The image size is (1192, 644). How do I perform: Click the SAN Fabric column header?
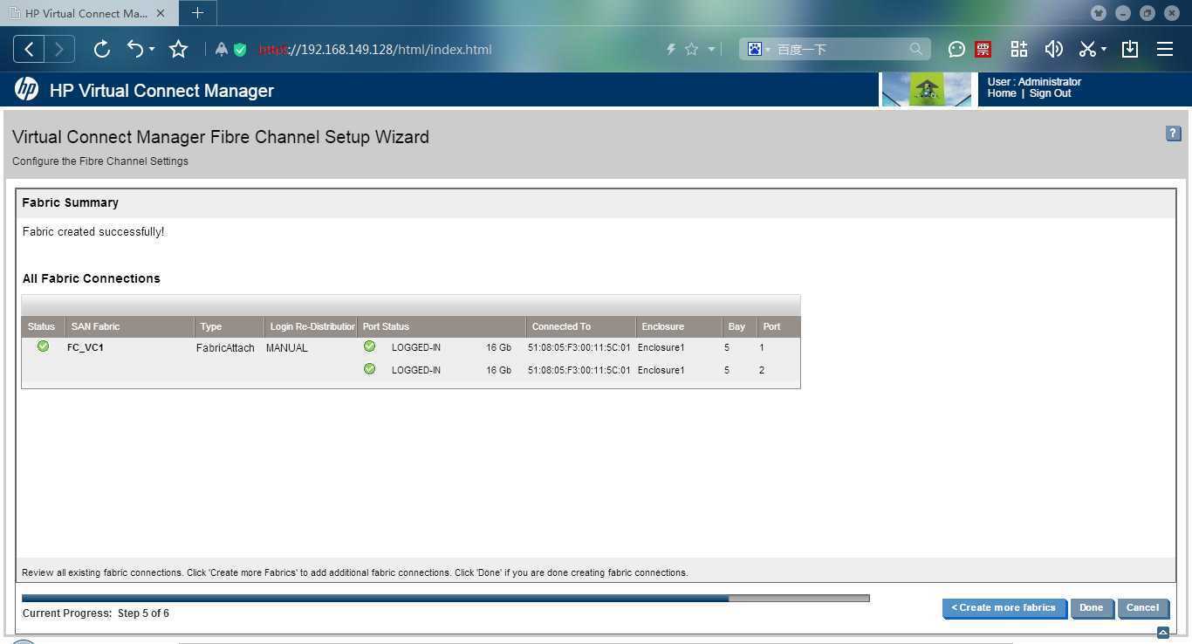click(130, 326)
